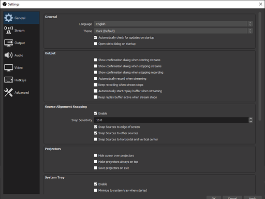Viewport: 265px width, 199px height.
Task: Check keep recording when stream stops
Action: [96, 84]
